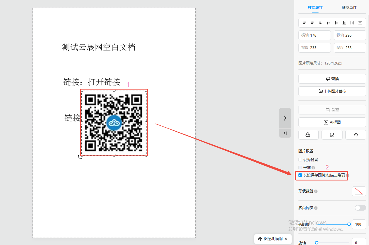The width and height of the screenshot is (369, 245).
Task: Expand the 图层/时间轴 panel
Action: pos(273,239)
